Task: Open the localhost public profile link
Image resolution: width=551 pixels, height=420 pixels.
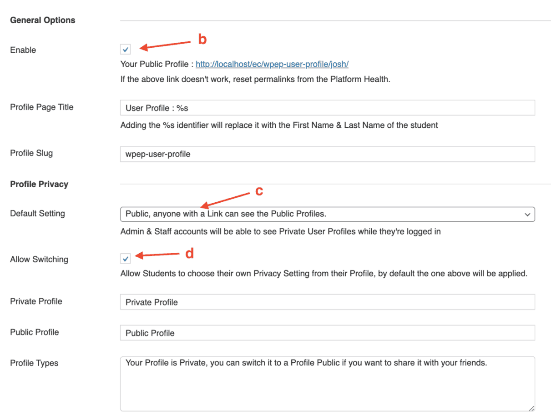Action: point(272,64)
